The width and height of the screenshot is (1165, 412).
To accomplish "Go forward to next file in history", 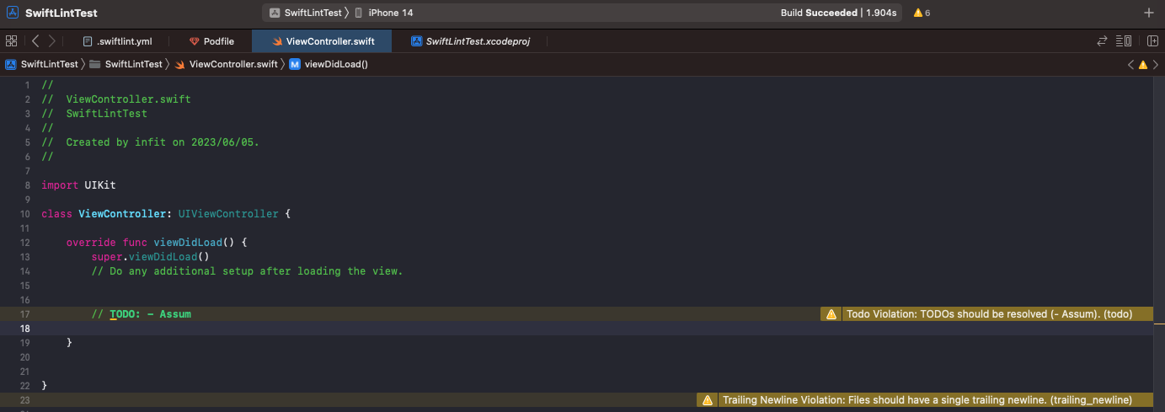I will pyautogui.click(x=52, y=40).
